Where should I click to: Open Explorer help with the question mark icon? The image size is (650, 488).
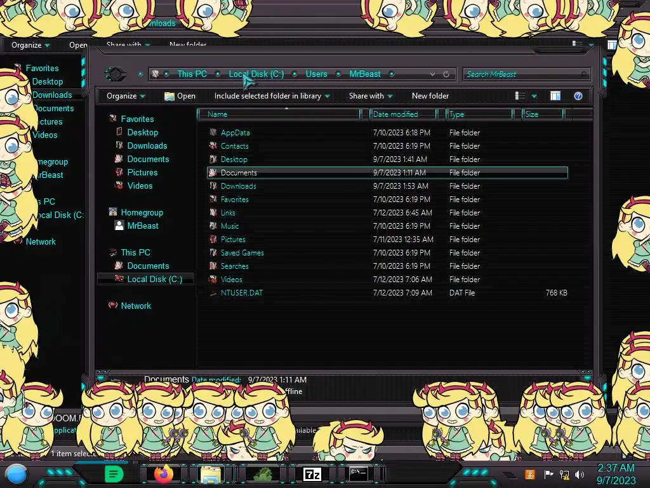pos(578,97)
